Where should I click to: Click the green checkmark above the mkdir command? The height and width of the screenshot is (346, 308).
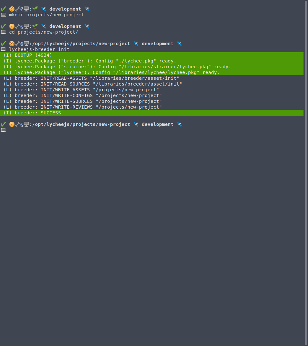coord(3,9)
